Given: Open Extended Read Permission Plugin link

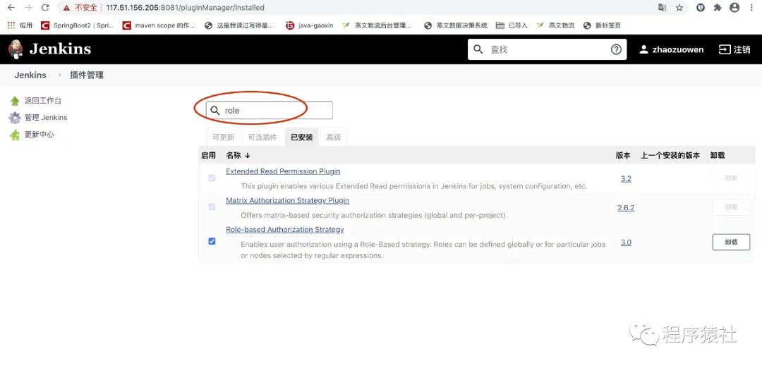Looking at the screenshot, I should (283, 171).
